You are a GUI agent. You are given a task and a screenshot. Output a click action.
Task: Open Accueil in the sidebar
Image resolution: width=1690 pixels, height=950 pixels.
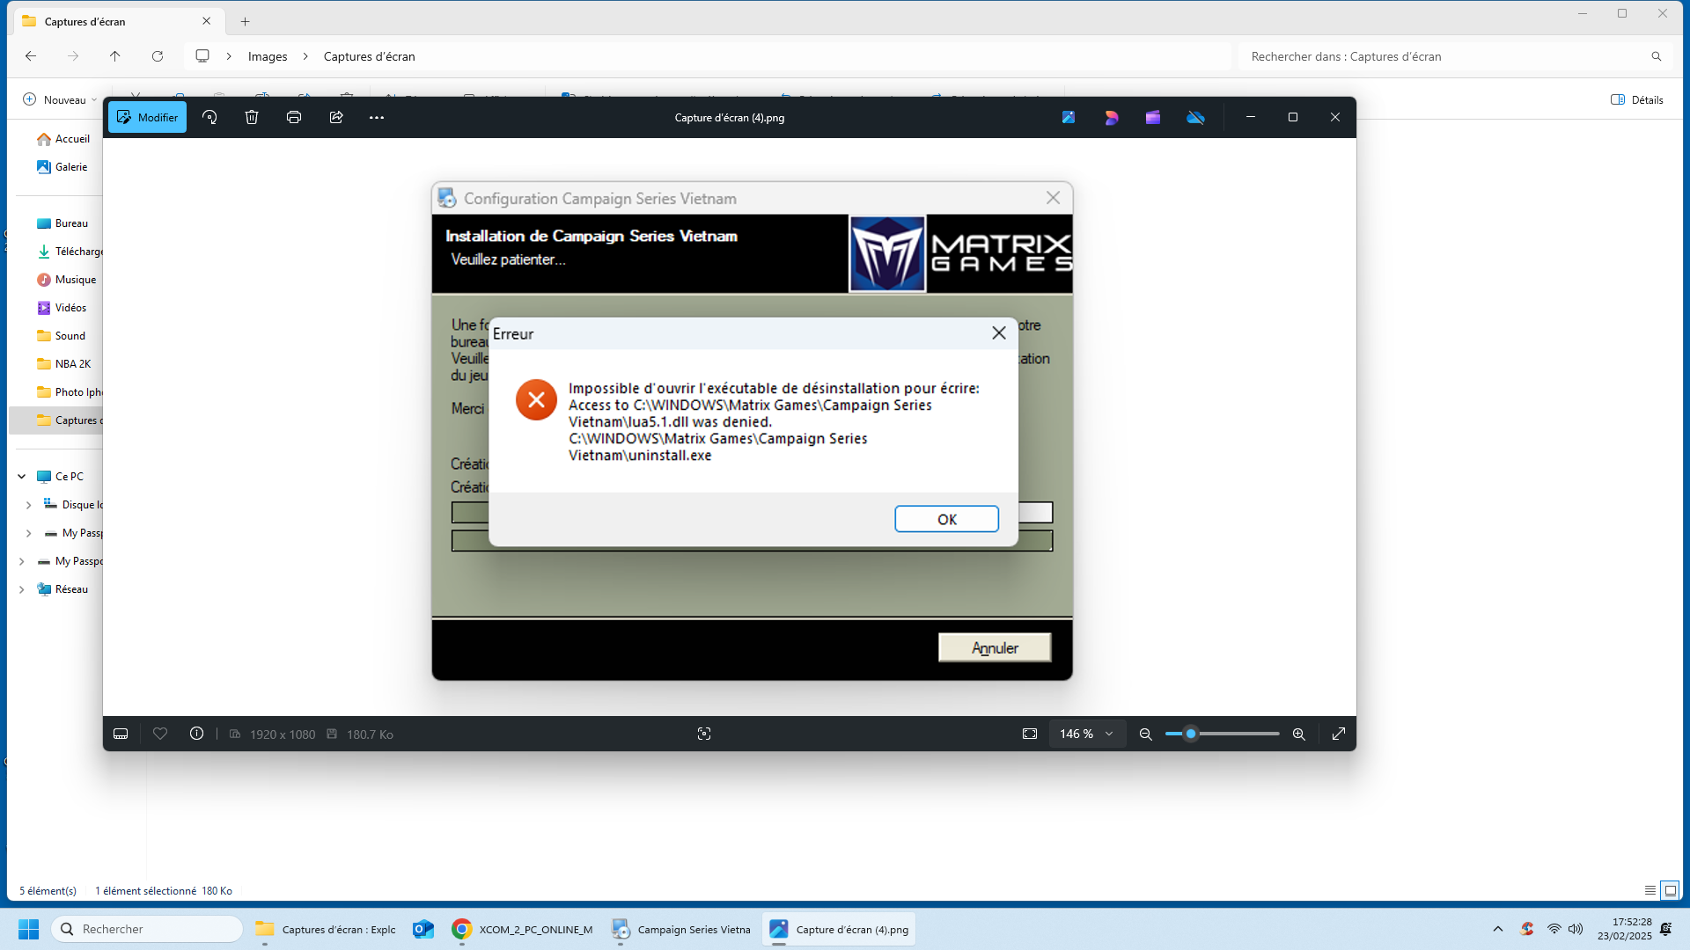pos(63,139)
